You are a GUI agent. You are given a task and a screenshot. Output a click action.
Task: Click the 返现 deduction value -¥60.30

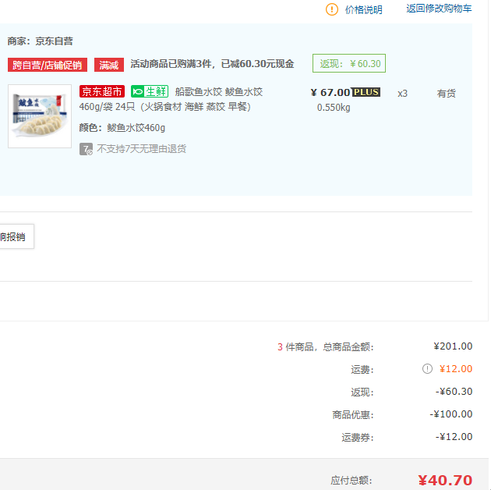(x=454, y=391)
